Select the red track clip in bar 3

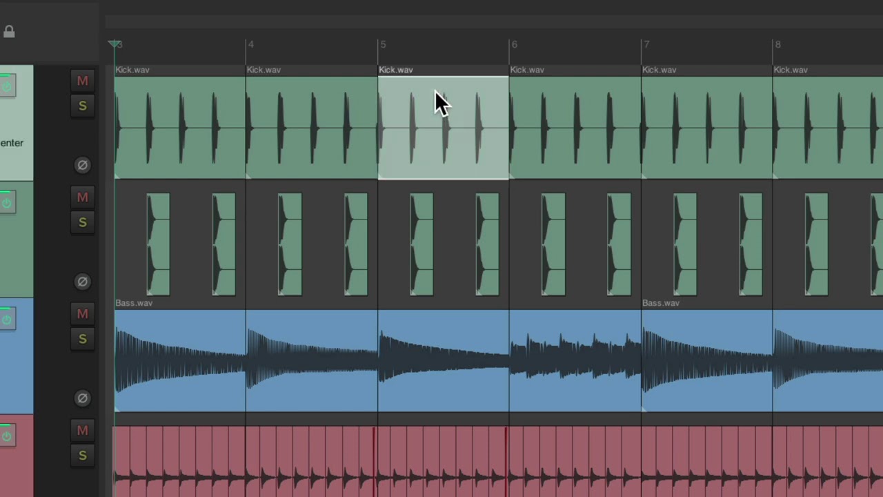point(180,461)
